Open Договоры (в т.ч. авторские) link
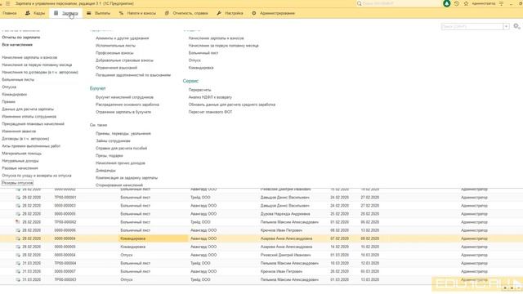 25,139
